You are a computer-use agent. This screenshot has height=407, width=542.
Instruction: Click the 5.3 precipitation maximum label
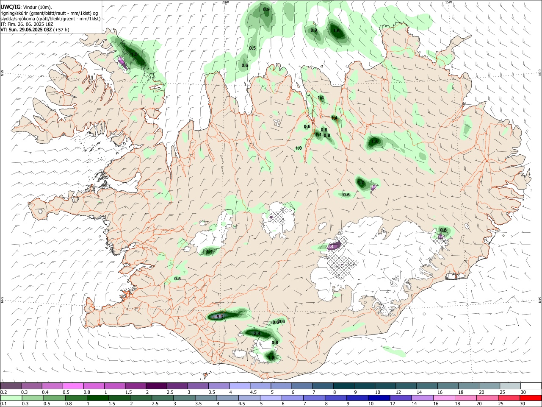219,317
